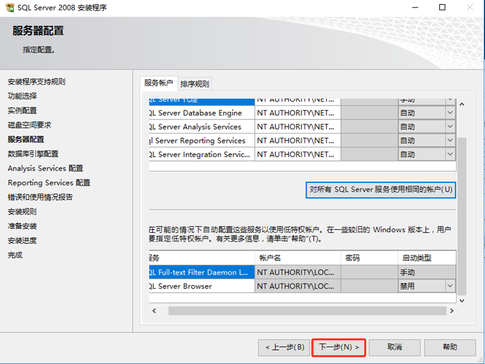Image resolution: width=485 pixels, height=364 pixels.
Task: Click startup type 手动 for Full-text Filter Daemon
Action: (x=427, y=273)
